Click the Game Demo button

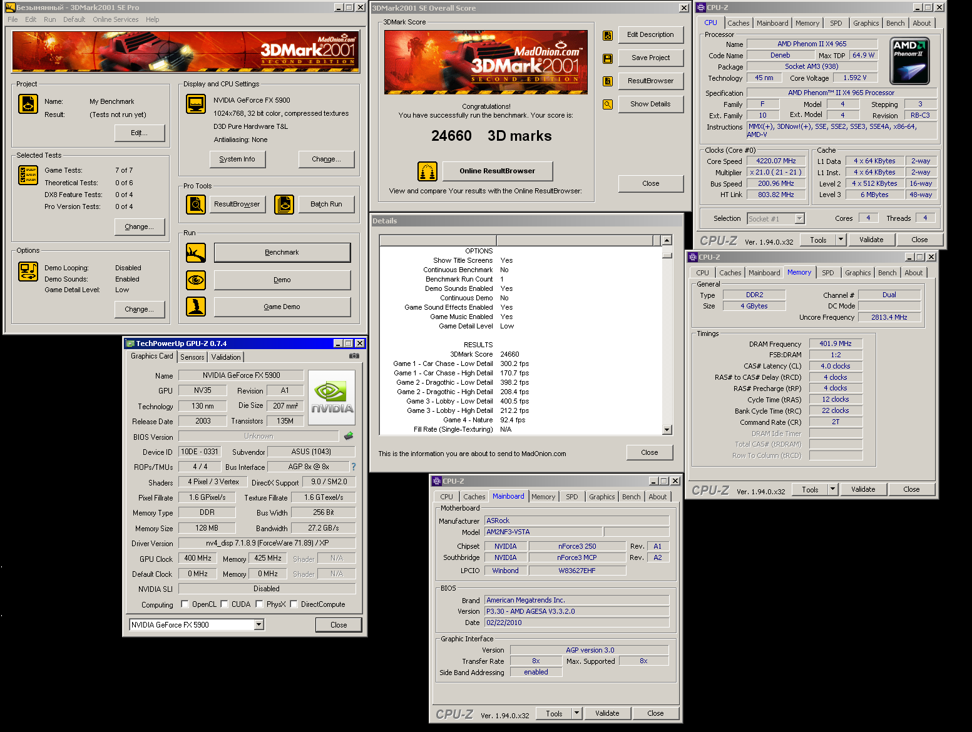click(282, 307)
